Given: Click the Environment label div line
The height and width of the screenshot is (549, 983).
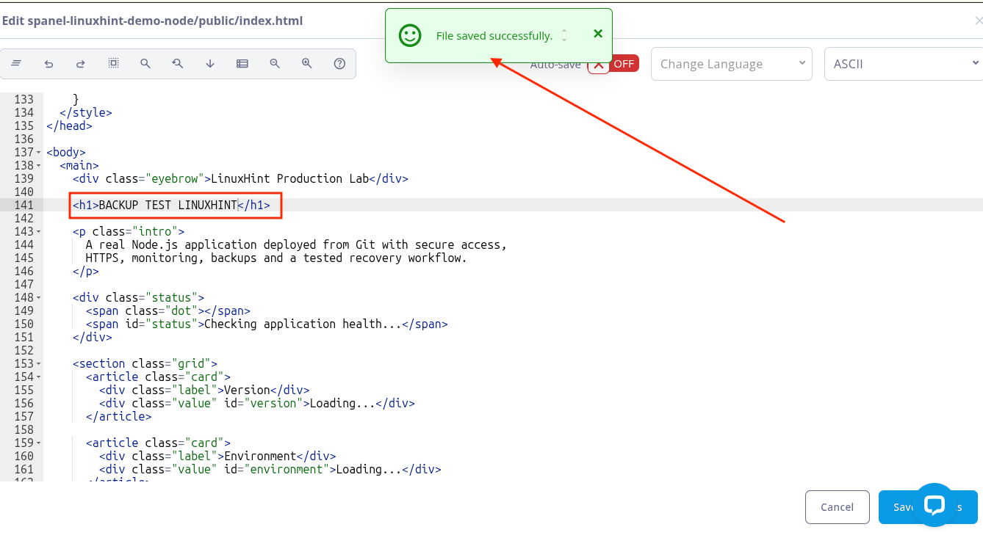Looking at the screenshot, I should point(217,457).
